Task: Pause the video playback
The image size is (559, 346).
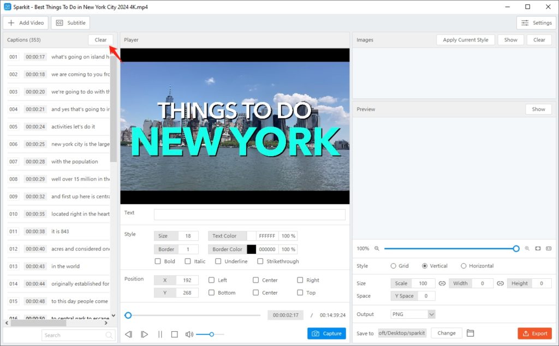Action: [160, 334]
